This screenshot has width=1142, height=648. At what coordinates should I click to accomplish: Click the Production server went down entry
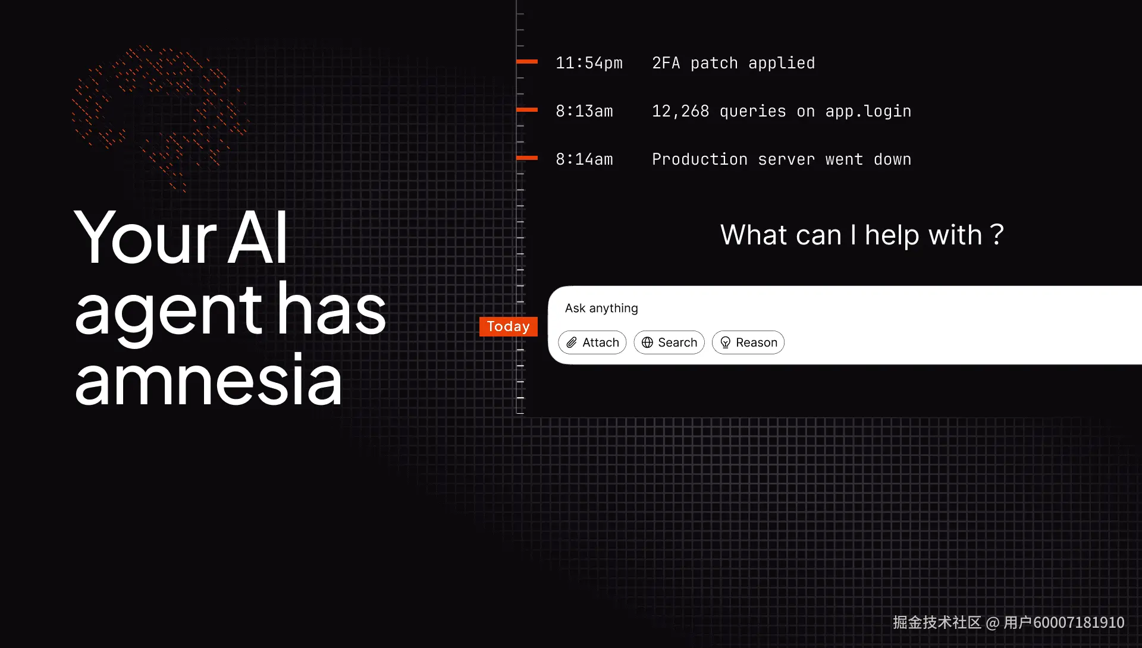point(781,159)
